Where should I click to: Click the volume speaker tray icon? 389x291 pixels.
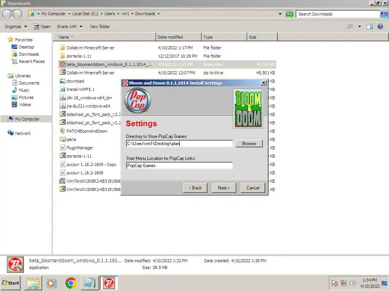pos(353,283)
